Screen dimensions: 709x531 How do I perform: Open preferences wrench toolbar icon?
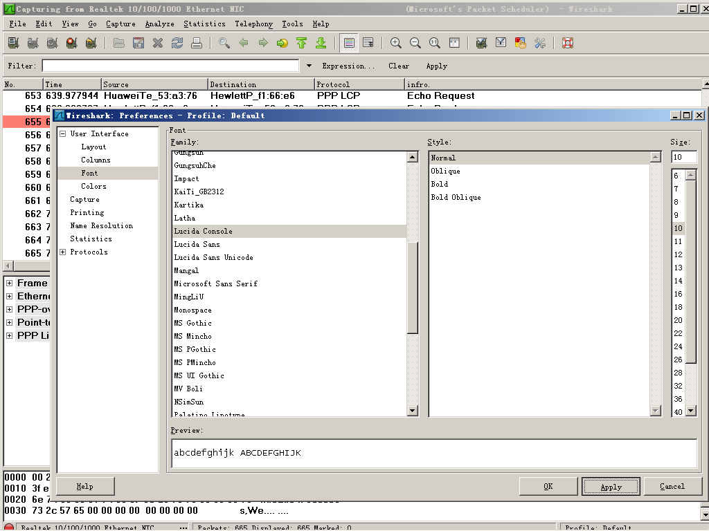point(540,43)
